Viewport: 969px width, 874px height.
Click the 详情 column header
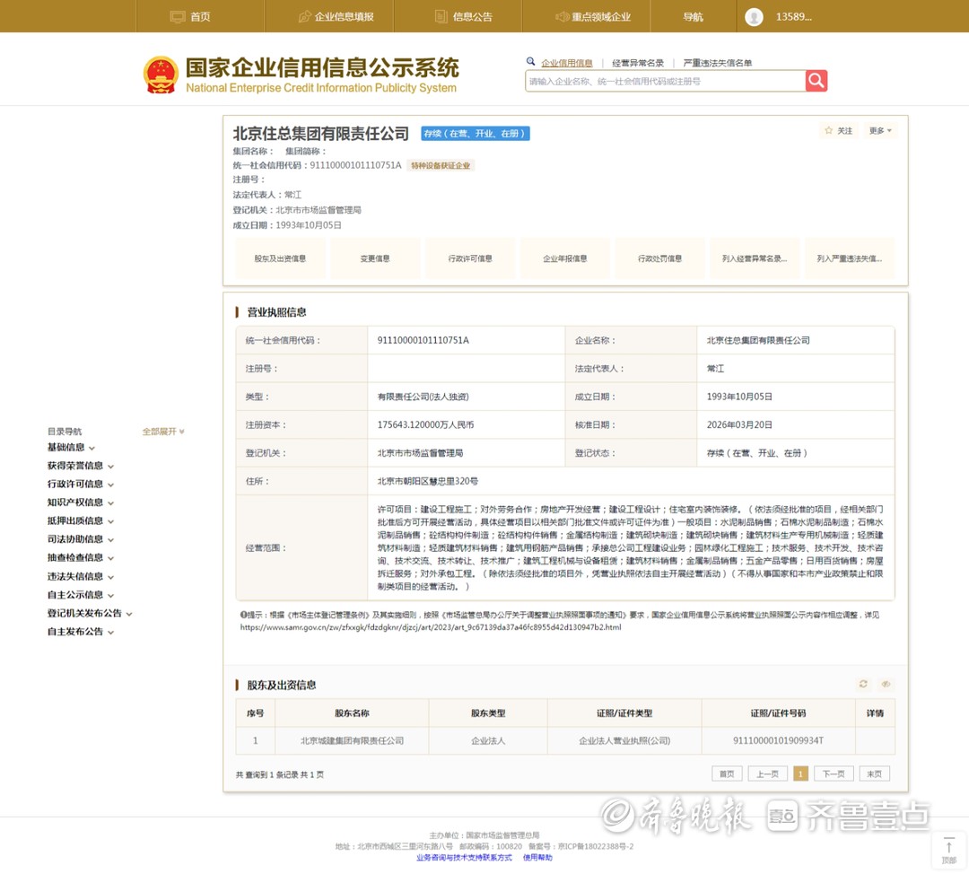[875, 712]
